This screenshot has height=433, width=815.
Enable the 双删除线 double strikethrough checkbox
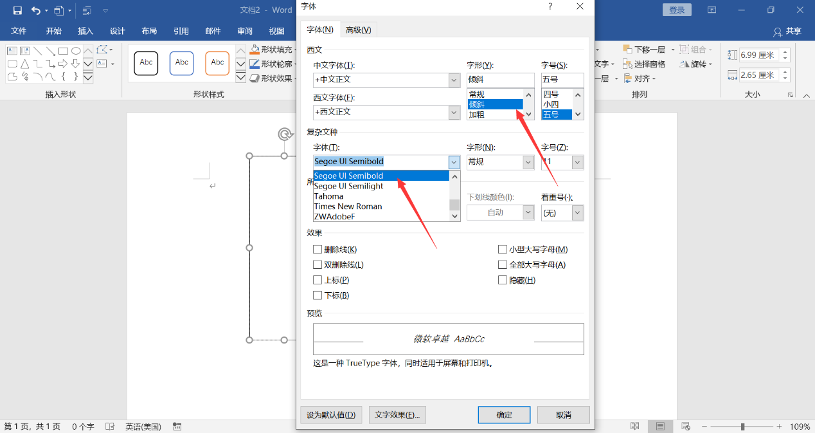(318, 264)
